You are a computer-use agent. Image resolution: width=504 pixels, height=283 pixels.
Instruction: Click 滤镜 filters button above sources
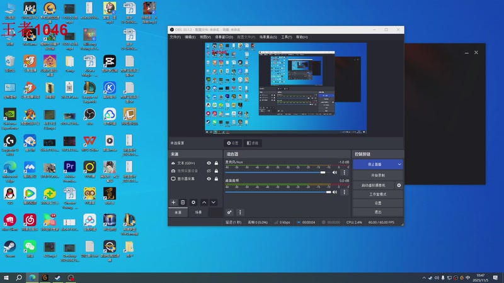pos(253,143)
